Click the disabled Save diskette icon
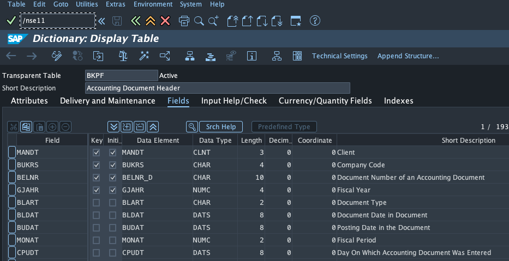509x261 pixels. pos(117,21)
